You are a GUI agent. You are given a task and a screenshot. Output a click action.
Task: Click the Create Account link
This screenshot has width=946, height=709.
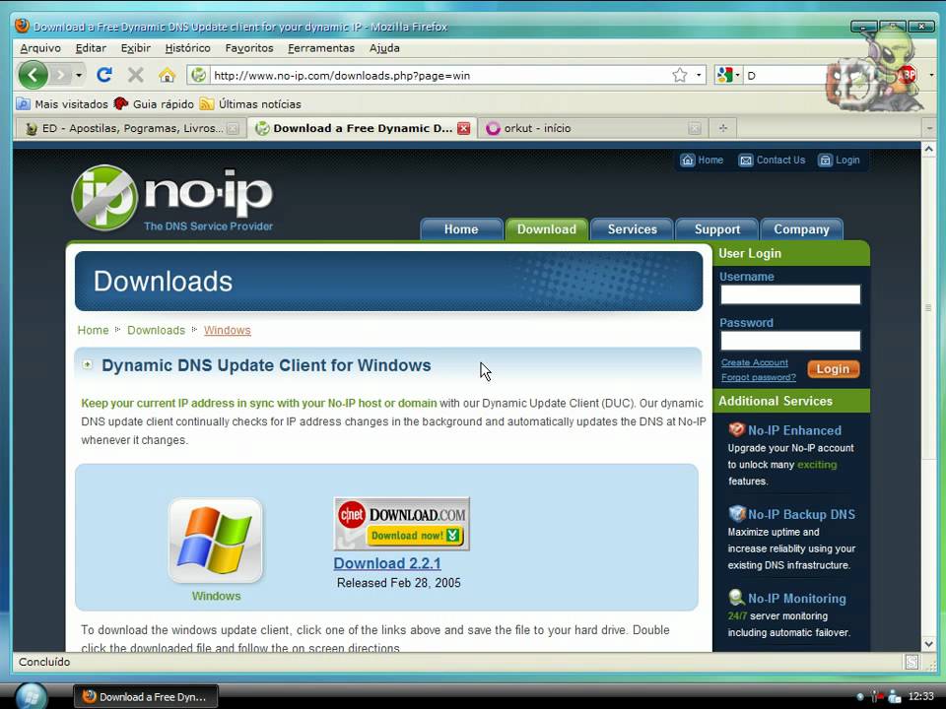(x=755, y=362)
